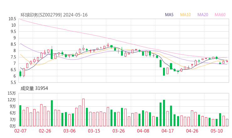This screenshot has width=232, height=138.
Task: Click the 02-07 date label
Action: 20,131
